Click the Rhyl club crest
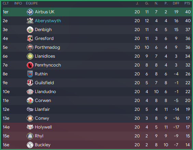The width and height of the screenshot is (193, 150). (x=30, y=136)
